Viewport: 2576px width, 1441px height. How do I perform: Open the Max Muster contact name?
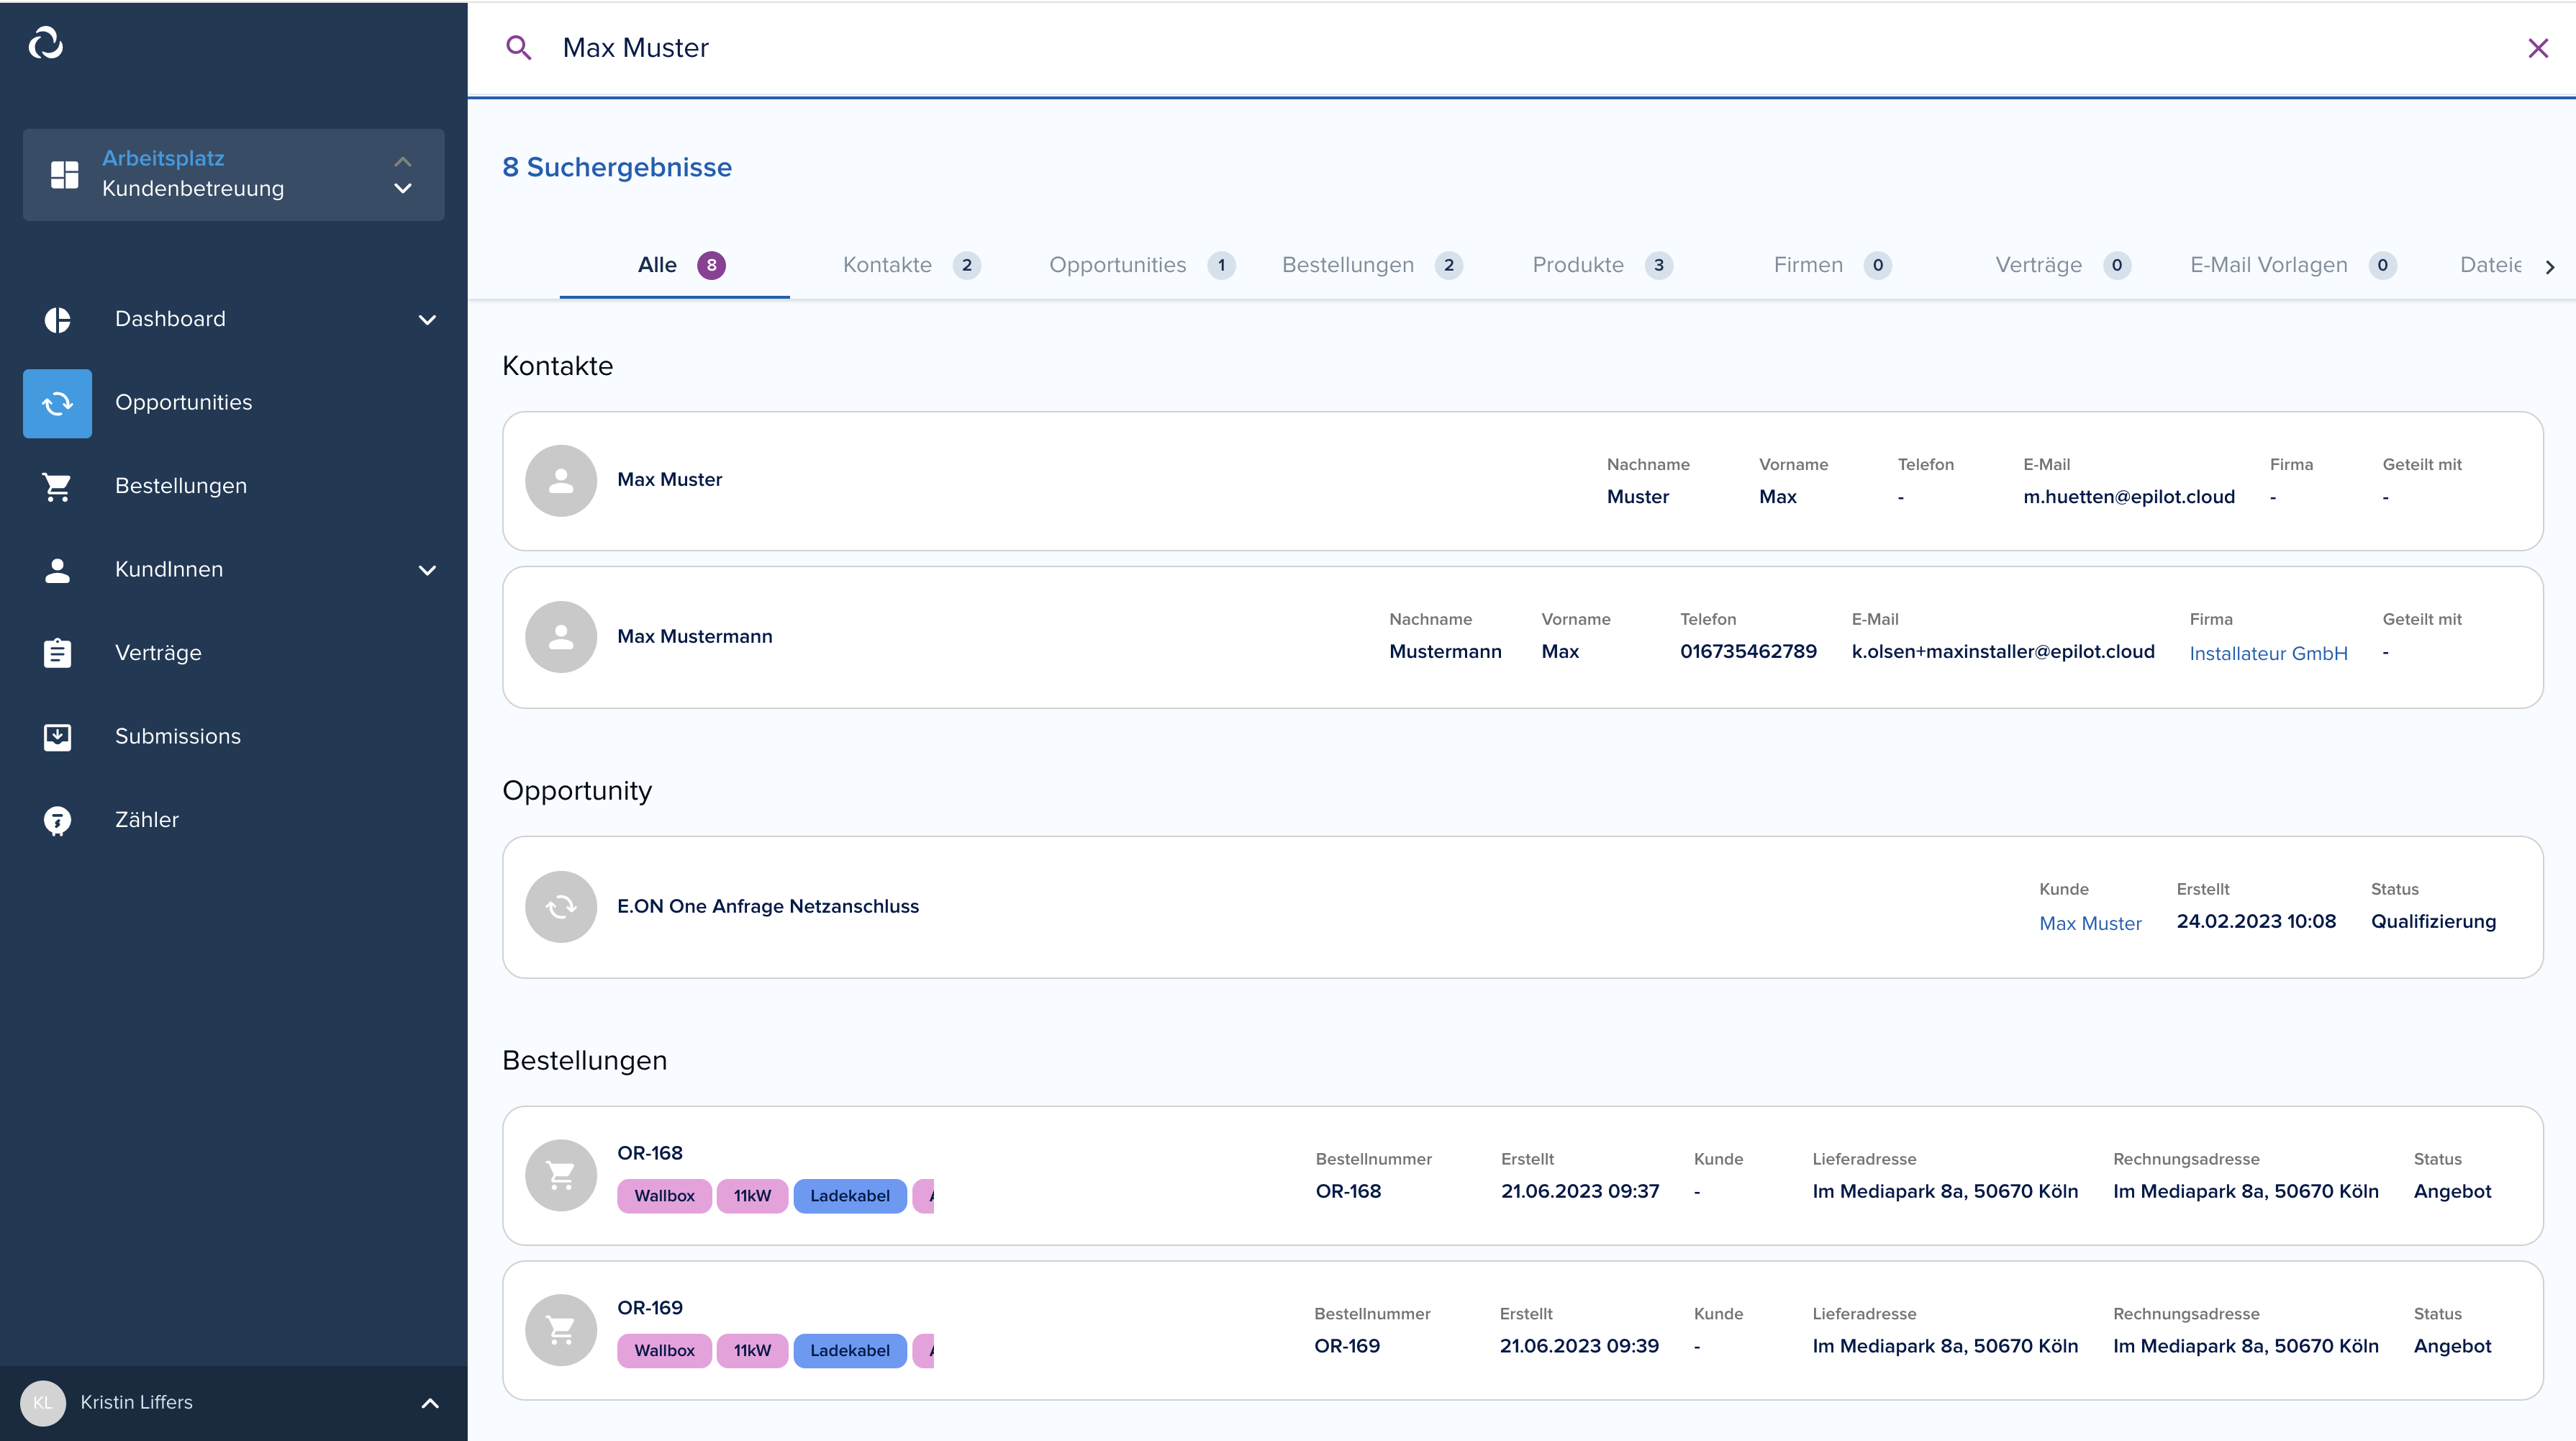[x=669, y=479]
